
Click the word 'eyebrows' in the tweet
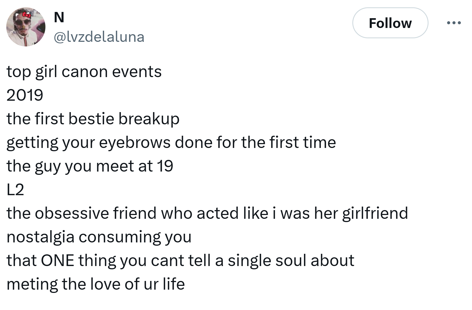pos(134,143)
